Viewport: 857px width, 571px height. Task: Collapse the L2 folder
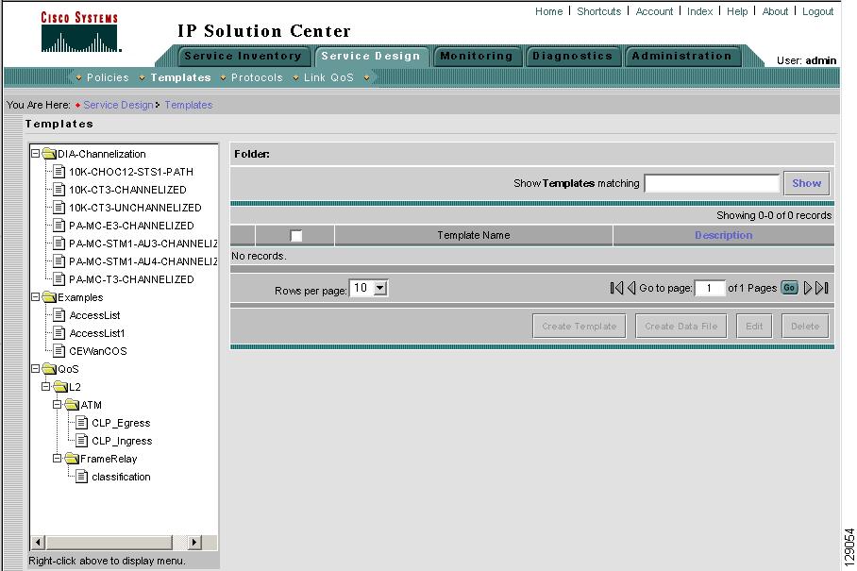point(46,387)
